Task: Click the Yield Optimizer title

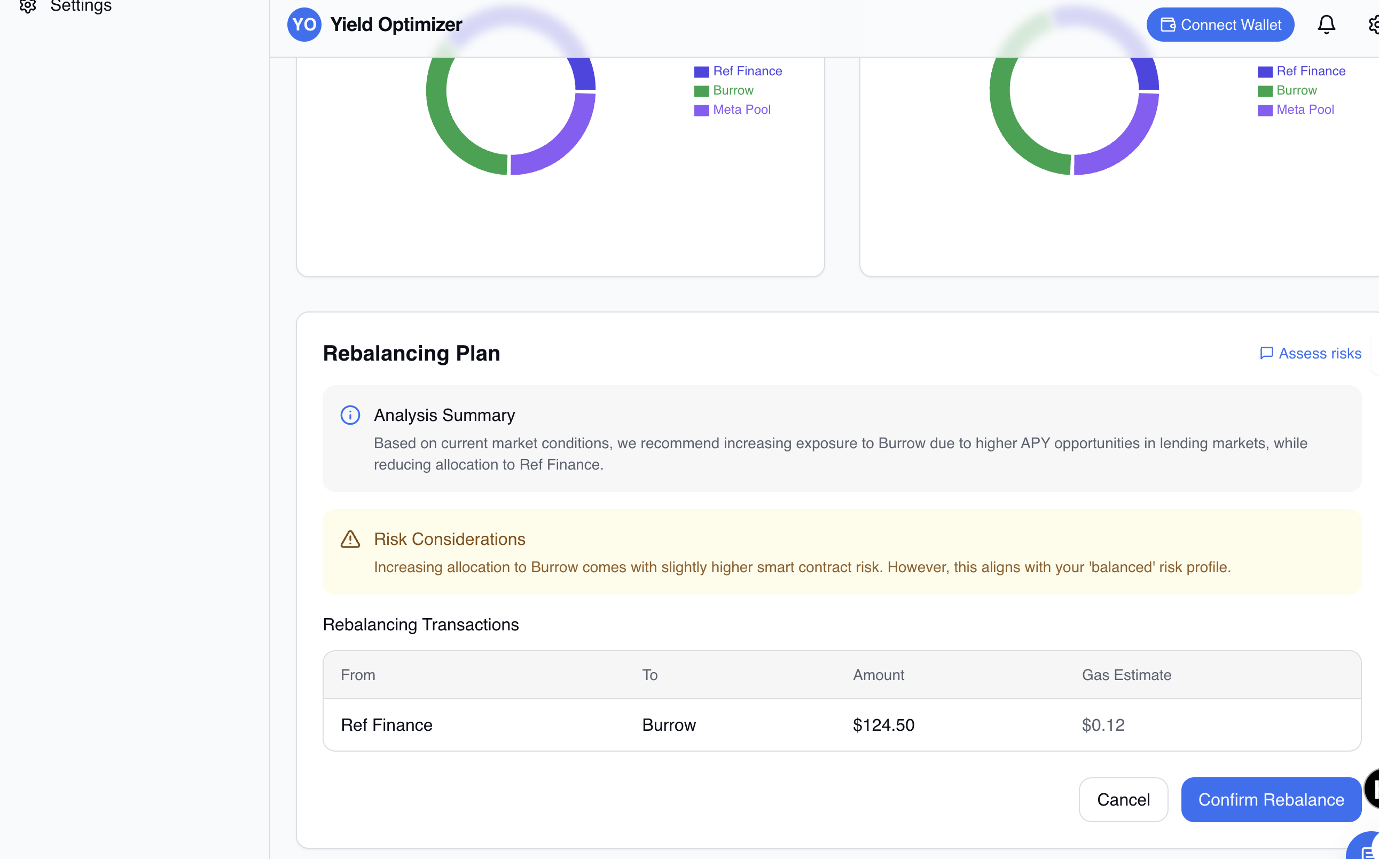Action: pyautogui.click(x=396, y=25)
